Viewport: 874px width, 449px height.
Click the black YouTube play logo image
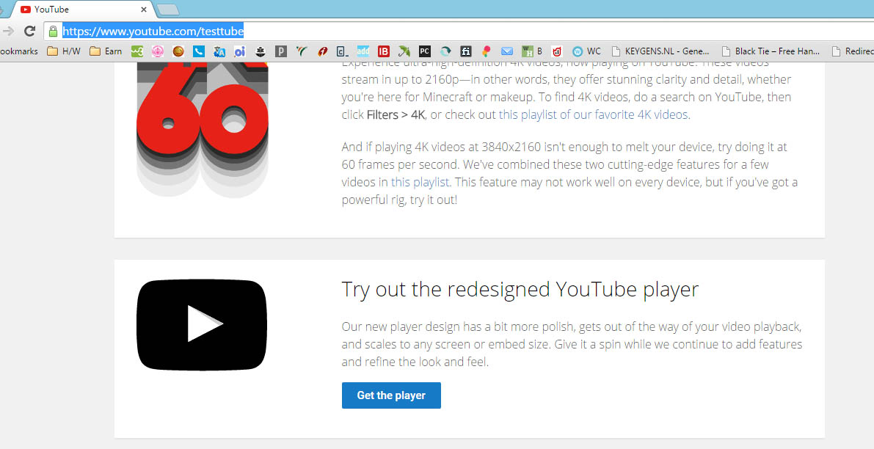click(202, 324)
